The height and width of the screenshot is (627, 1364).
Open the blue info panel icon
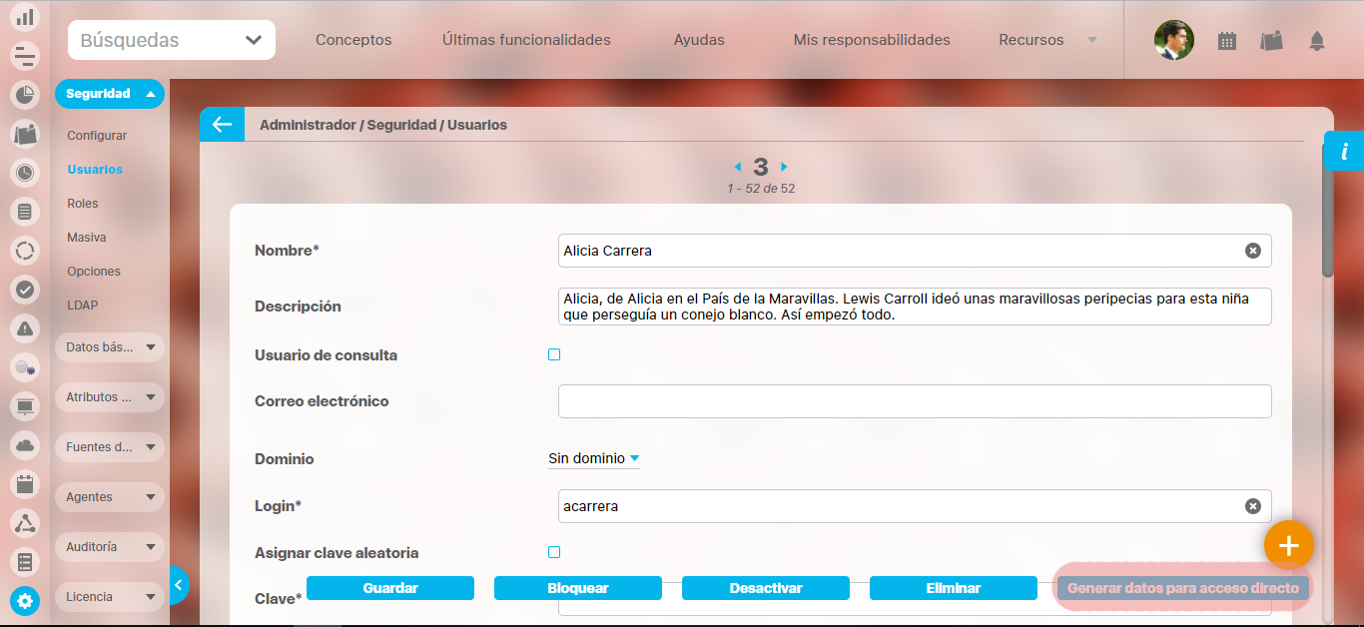point(1344,152)
